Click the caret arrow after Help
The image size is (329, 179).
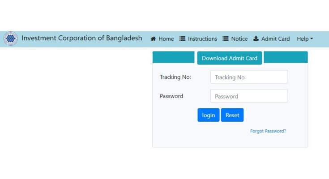coord(312,39)
